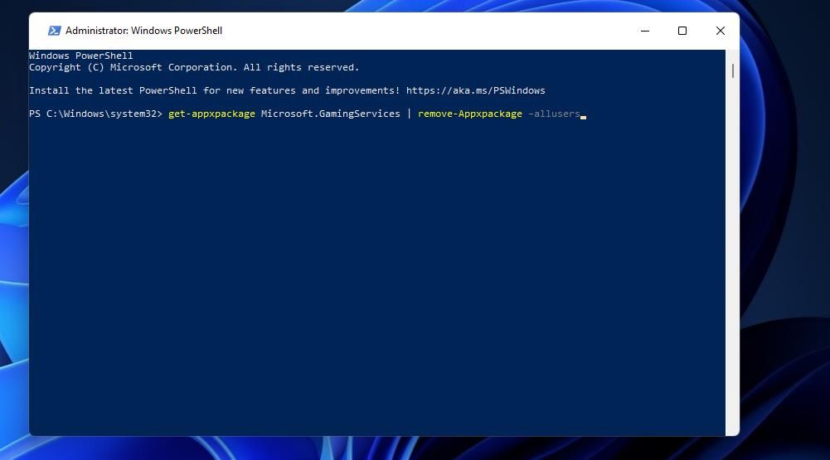Click the PowerShell icon in the title bar
The height and width of the screenshot is (460, 830).
click(54, 31)
